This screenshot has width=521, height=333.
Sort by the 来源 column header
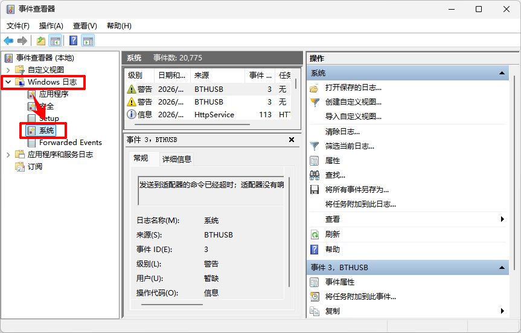click(x=217, y=76)
